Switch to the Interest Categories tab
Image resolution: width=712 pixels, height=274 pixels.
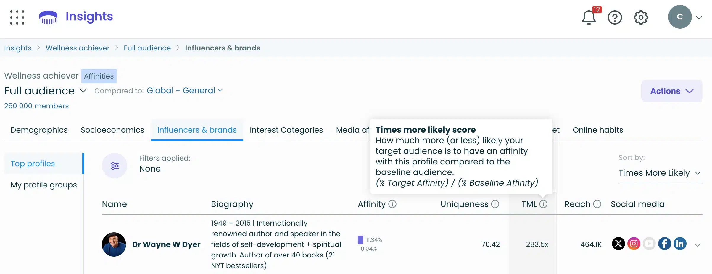[x=286, y=130]
